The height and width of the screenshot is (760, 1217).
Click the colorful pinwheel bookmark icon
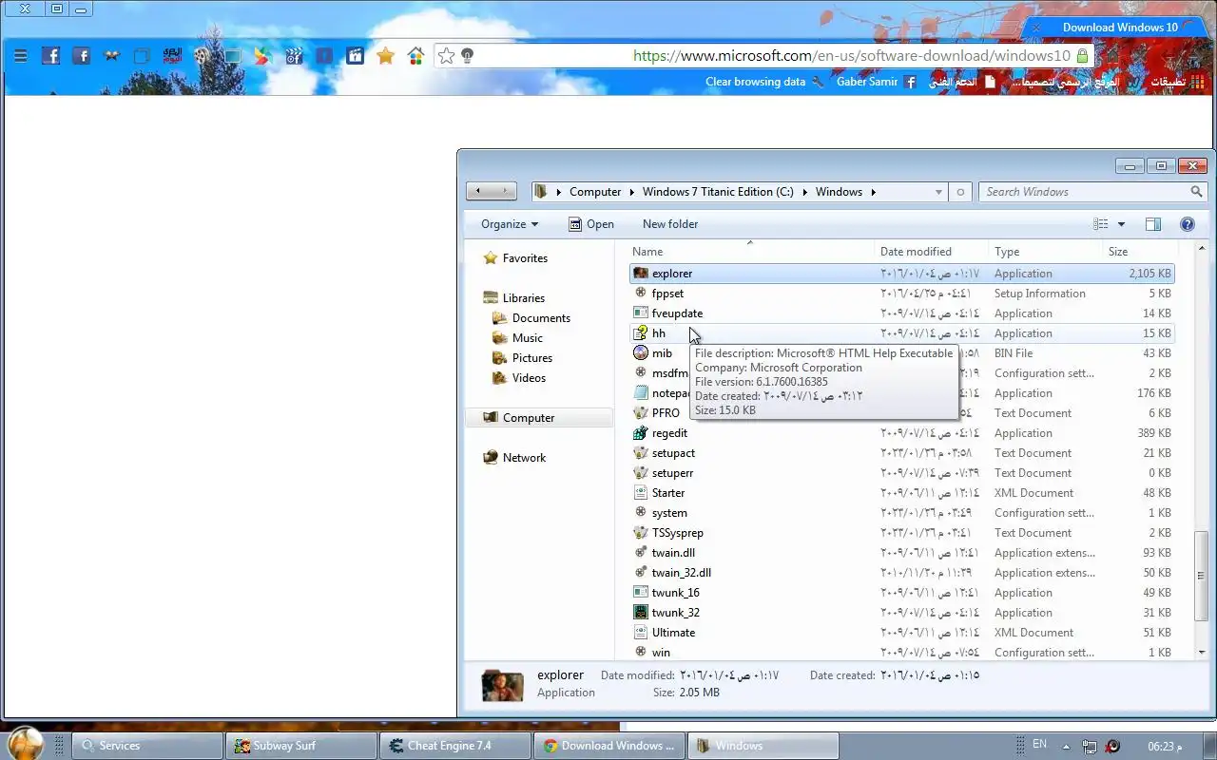[x=263, y=56]
